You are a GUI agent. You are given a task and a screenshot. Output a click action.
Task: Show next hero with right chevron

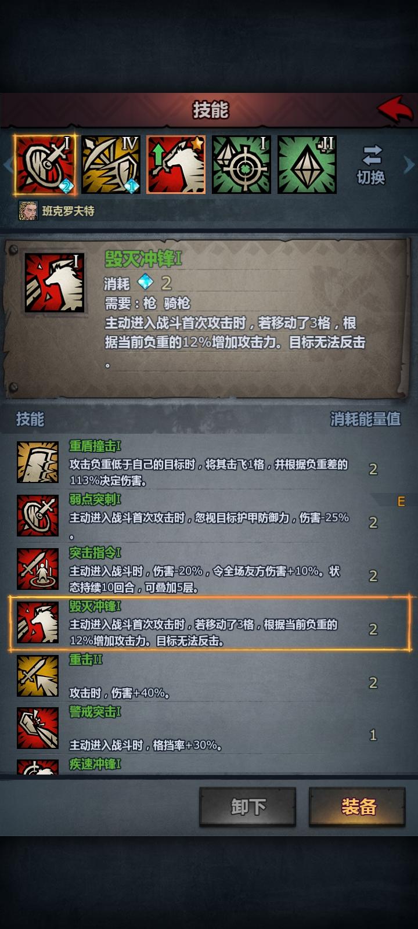[409, 165]
